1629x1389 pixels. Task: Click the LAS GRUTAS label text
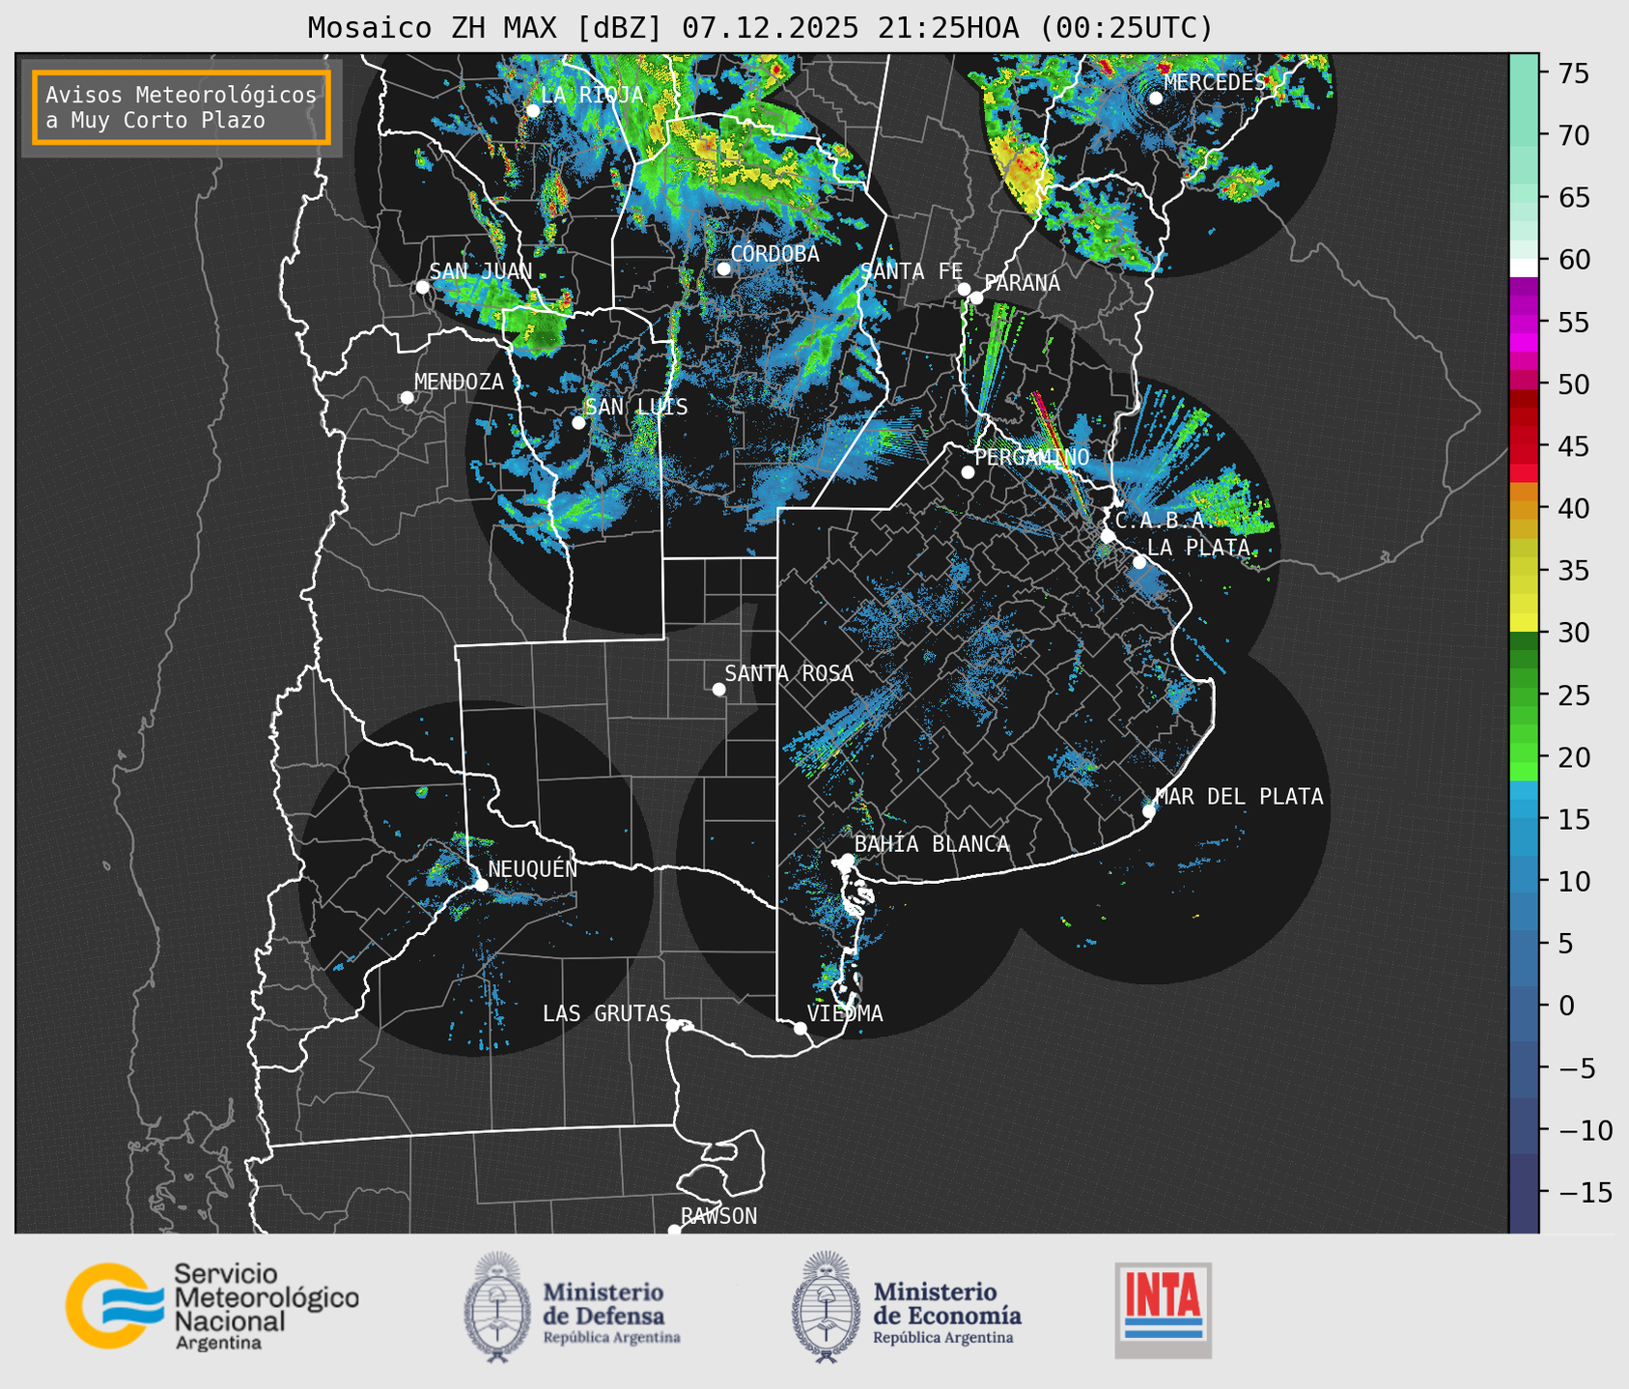pos(606,1013)
